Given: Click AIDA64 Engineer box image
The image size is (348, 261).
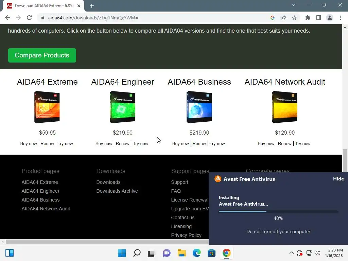Looking at the screenshot, I should click(122, 107).
